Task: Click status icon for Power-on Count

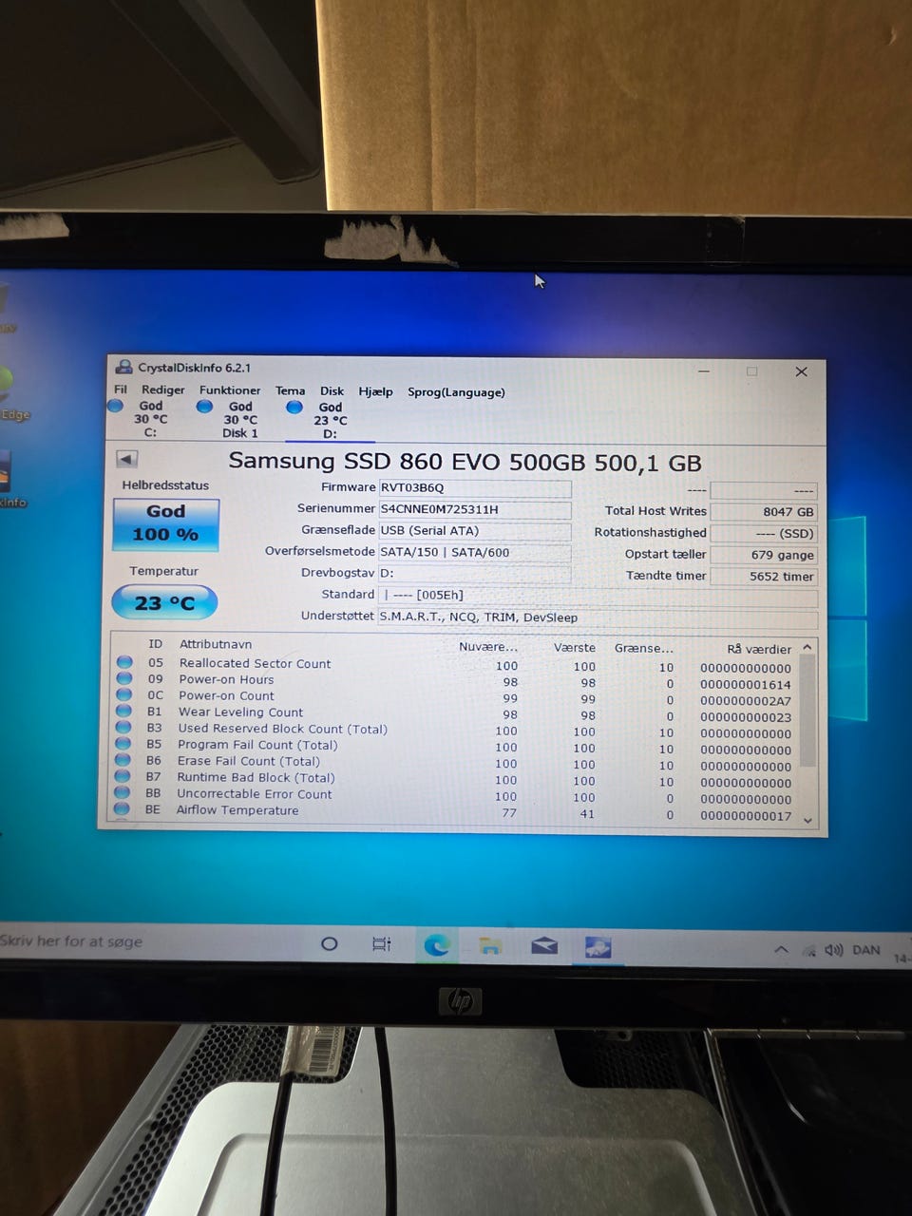Action: pos(124,695)
